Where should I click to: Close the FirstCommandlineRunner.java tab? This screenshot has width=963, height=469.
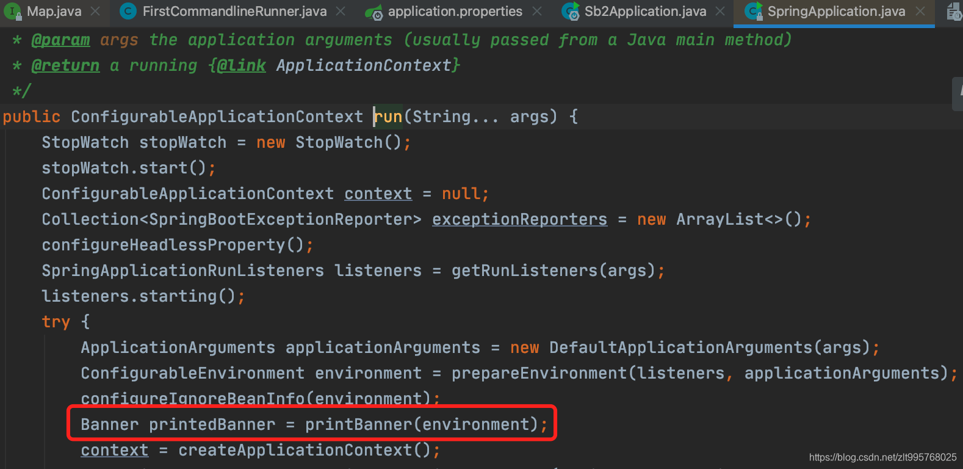(341, 11)
